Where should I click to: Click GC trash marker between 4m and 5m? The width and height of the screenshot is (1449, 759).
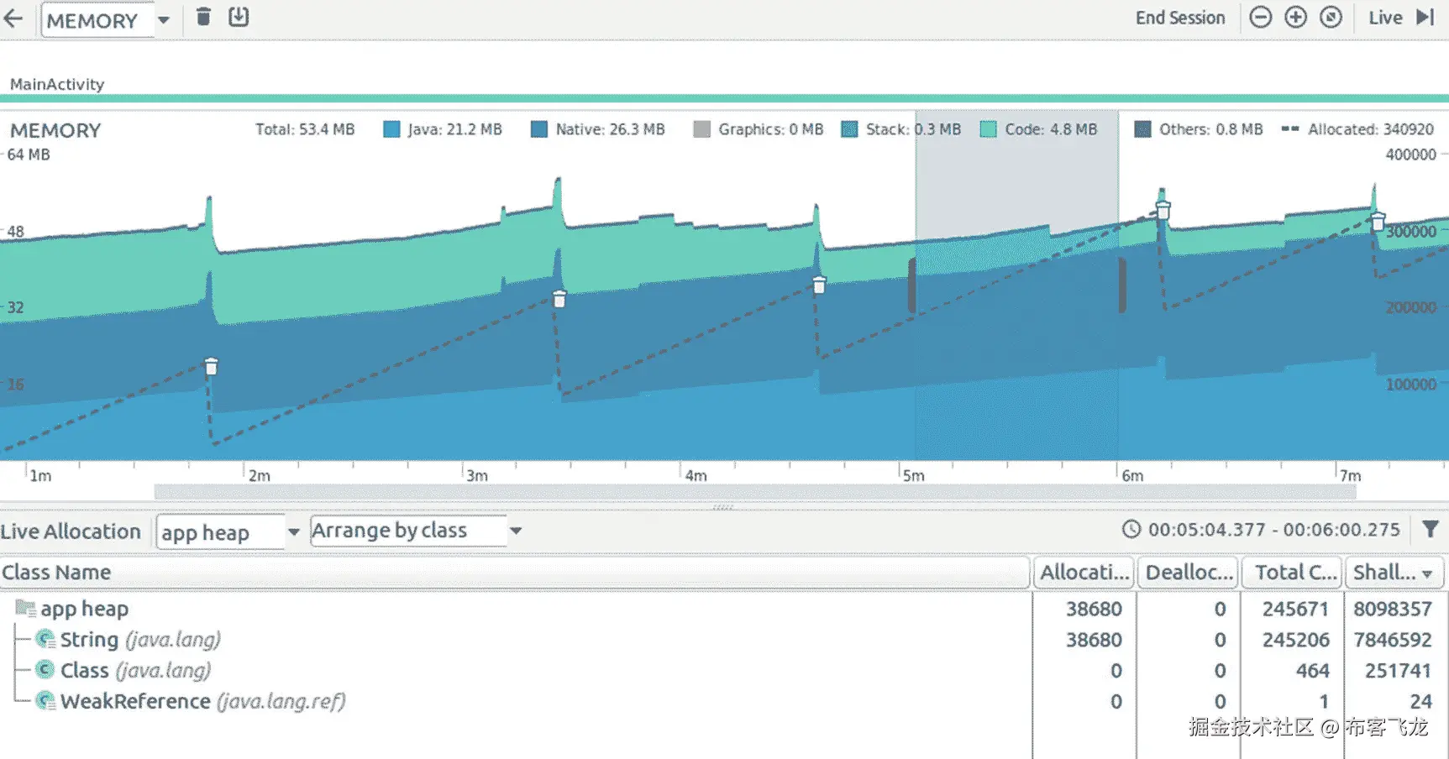(x=819, y=285)
